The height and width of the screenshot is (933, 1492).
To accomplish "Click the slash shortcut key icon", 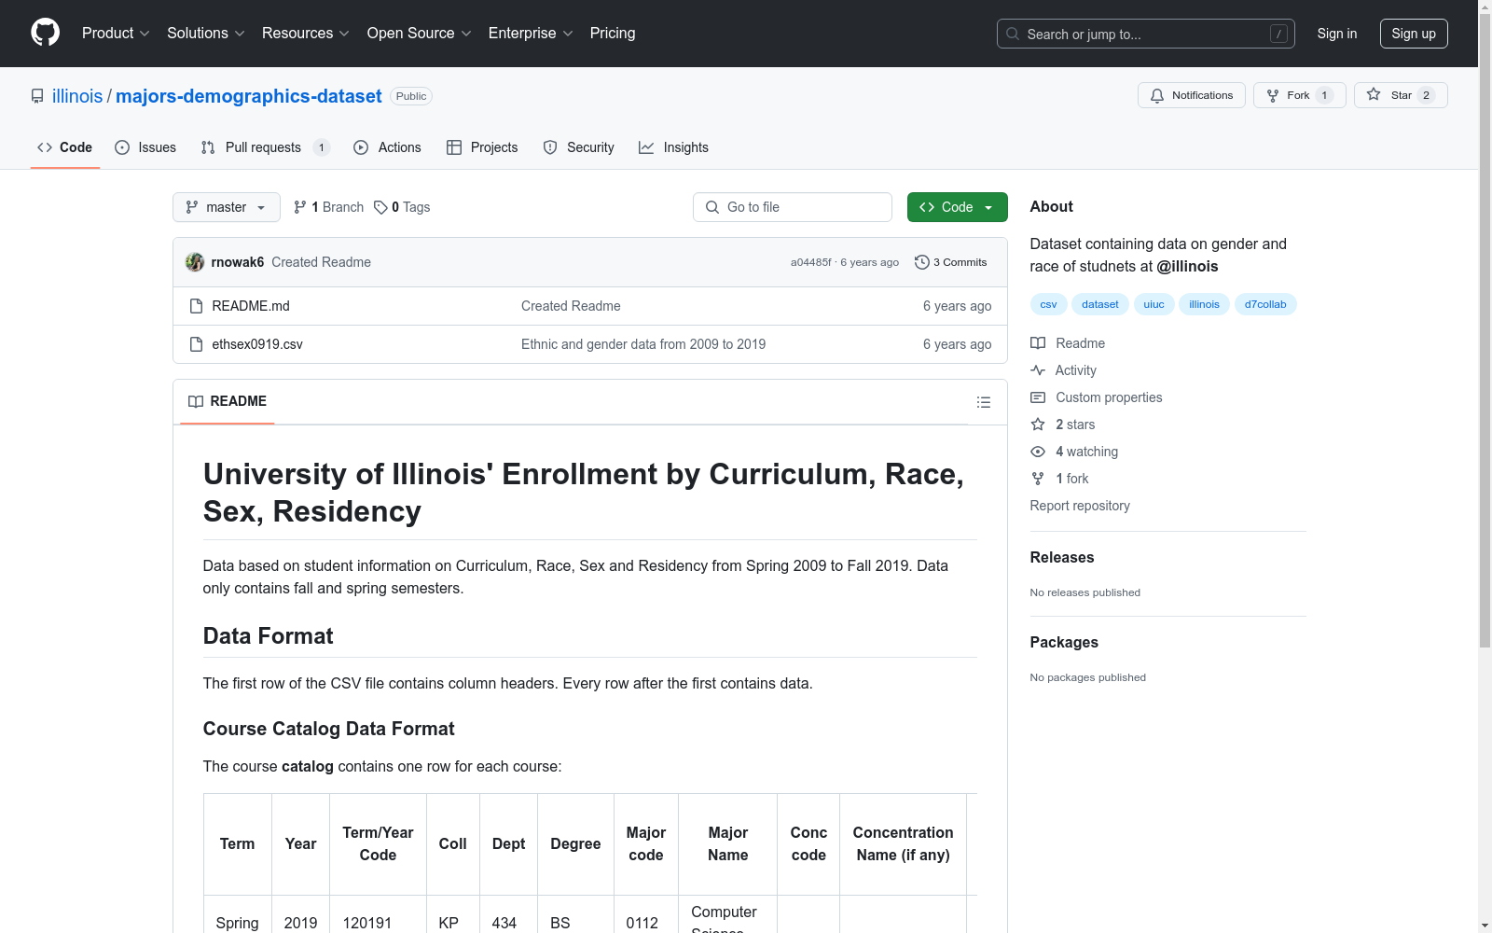I will [x=1278, y=34].
